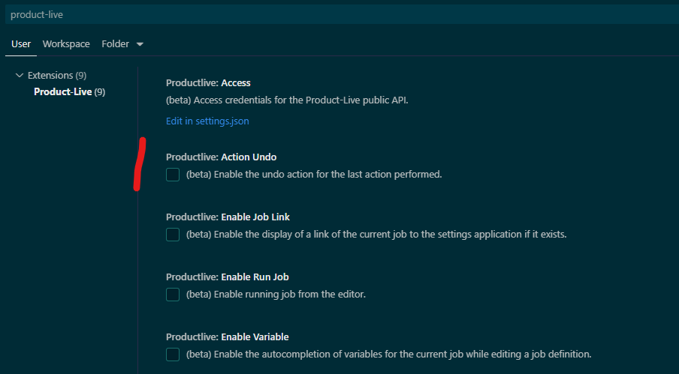This screenshot has width=679, height=374.
Task: Toggle the Enable Variable checkbox
Action: [x=173, y=355]
